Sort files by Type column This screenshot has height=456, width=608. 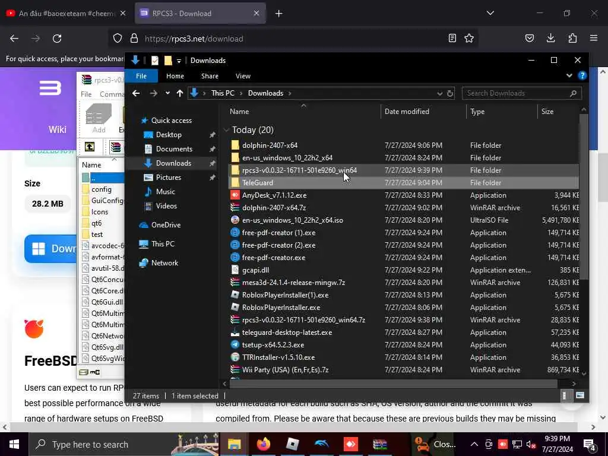(x=477, y=112)
